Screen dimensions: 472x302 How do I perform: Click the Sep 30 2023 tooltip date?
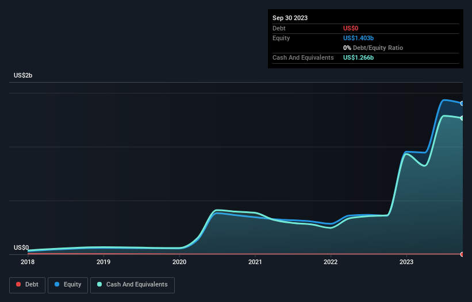click(290, 18)
